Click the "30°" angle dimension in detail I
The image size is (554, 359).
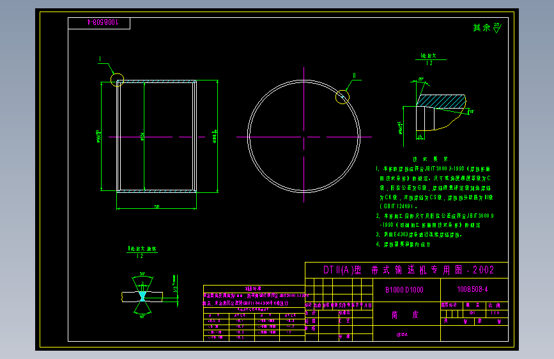point(421,79)
